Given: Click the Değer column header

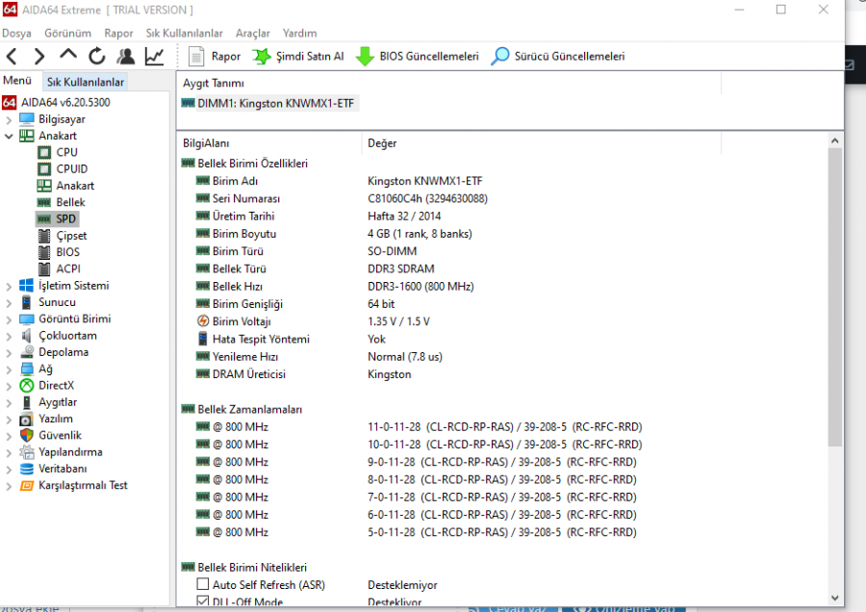Looking at the screenshot, I should click(382, 143).
